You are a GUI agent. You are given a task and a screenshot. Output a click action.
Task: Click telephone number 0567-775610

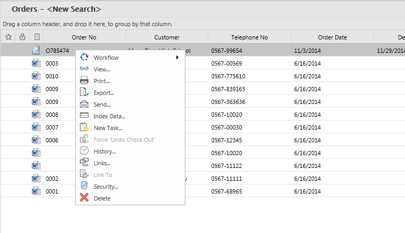228,76
